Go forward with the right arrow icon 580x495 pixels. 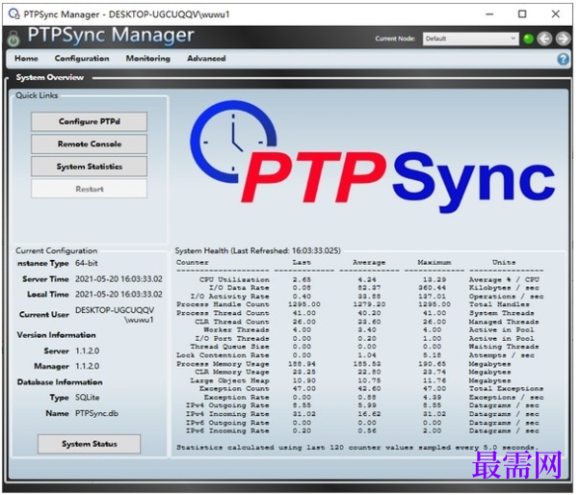point(563,39)
